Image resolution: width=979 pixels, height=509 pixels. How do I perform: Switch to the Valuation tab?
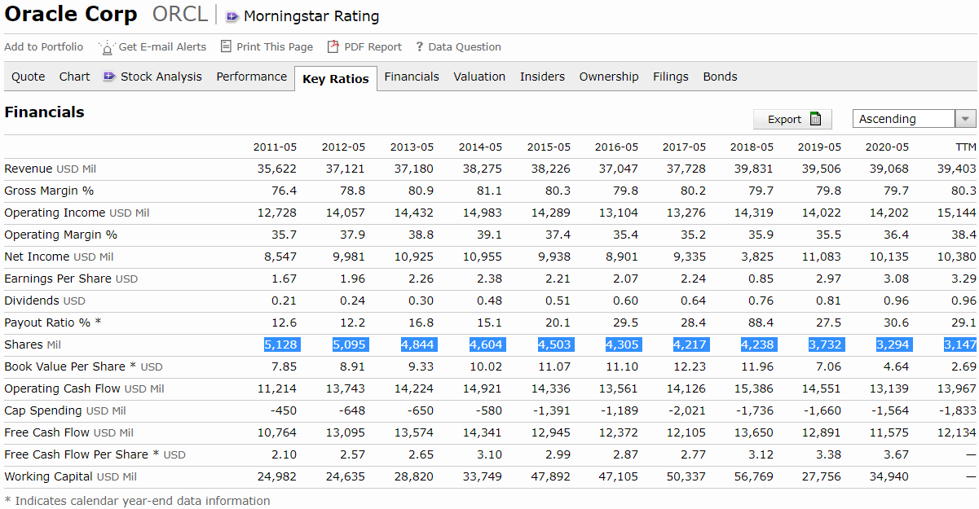(x=479, y=77)
